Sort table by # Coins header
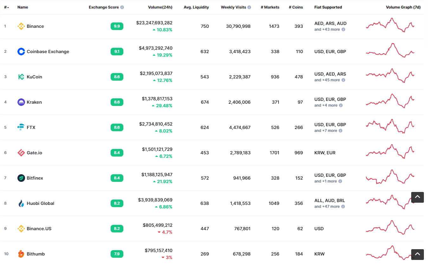 [x=296, y=7]
